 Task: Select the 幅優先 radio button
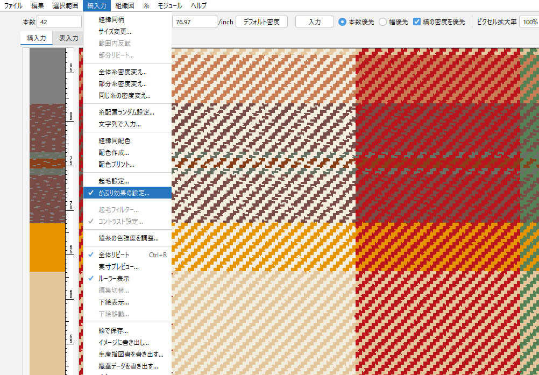(382, 22)
